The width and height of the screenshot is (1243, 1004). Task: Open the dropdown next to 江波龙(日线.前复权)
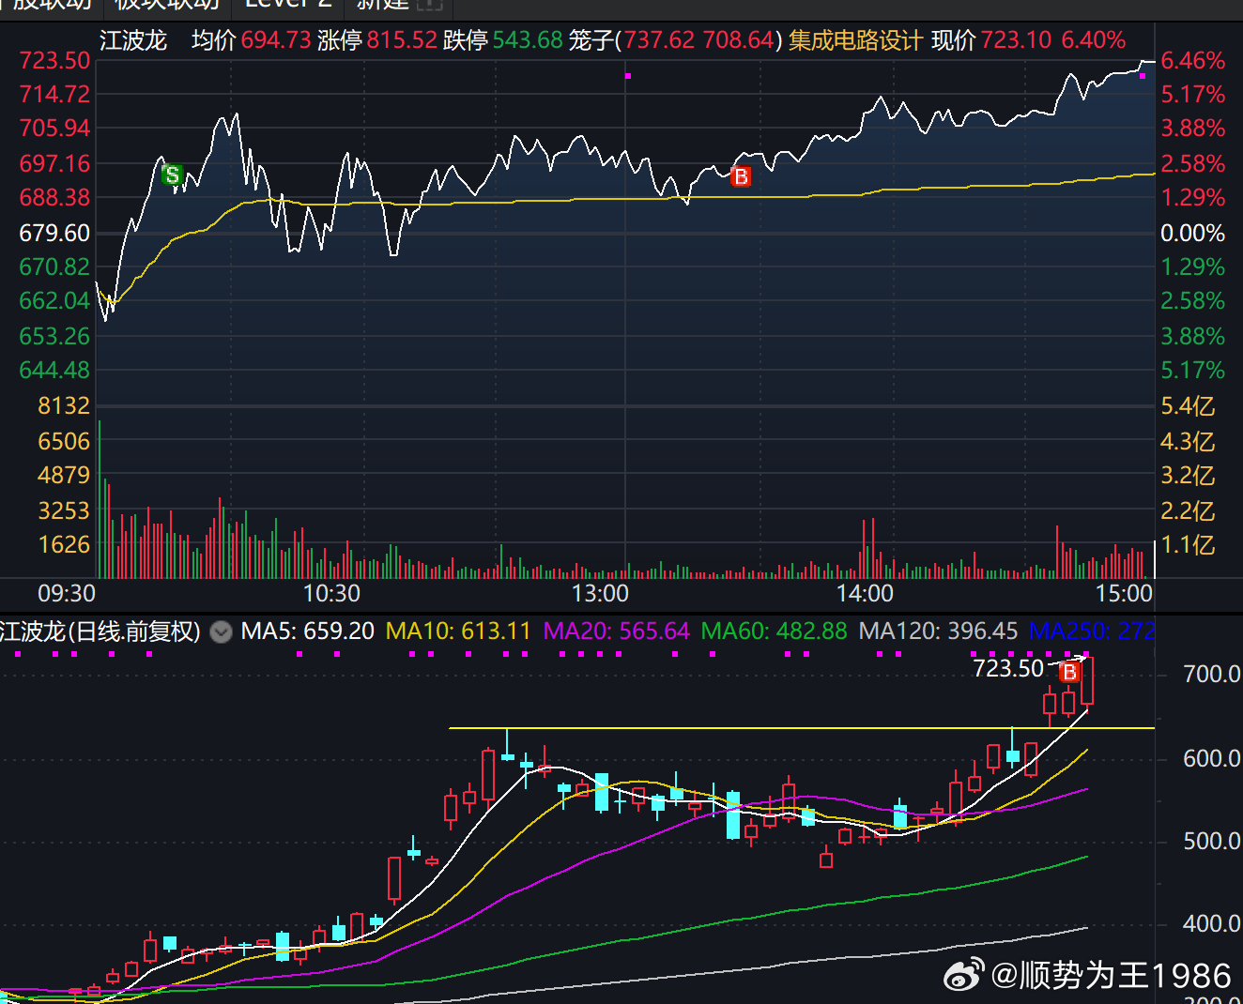click(x=221, y=631)
